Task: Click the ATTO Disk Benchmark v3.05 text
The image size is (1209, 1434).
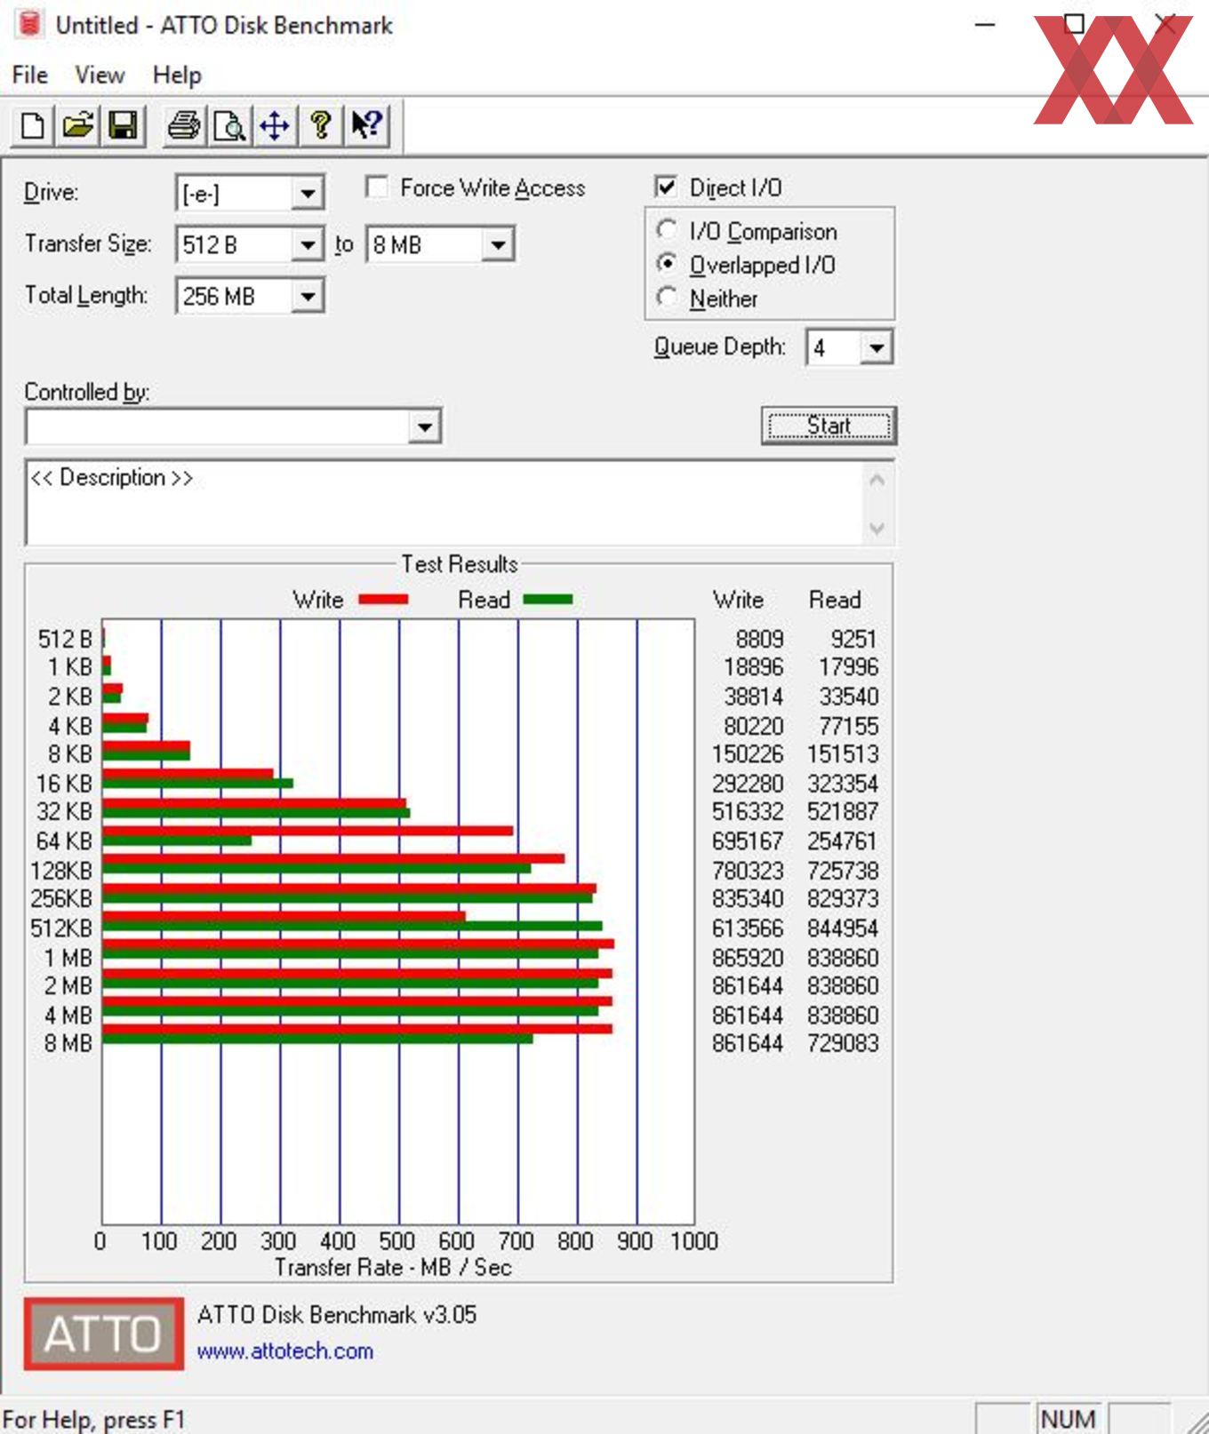Action: tap(337, 1314)
